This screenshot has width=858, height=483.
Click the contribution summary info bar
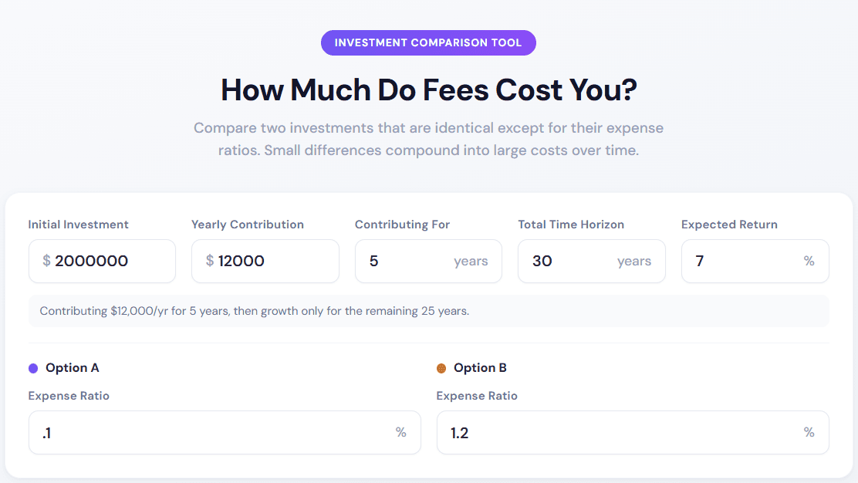(429, 310)
